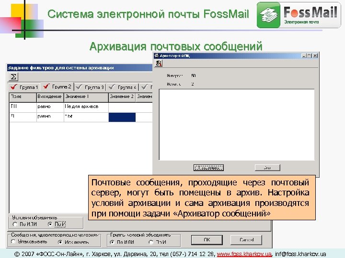Open the www.foss.kharkov.ua link
The height and width of the screenshot is (258, 345).
[x=244, y=254]
